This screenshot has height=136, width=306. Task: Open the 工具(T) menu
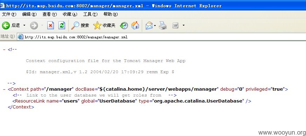point(90,14)
